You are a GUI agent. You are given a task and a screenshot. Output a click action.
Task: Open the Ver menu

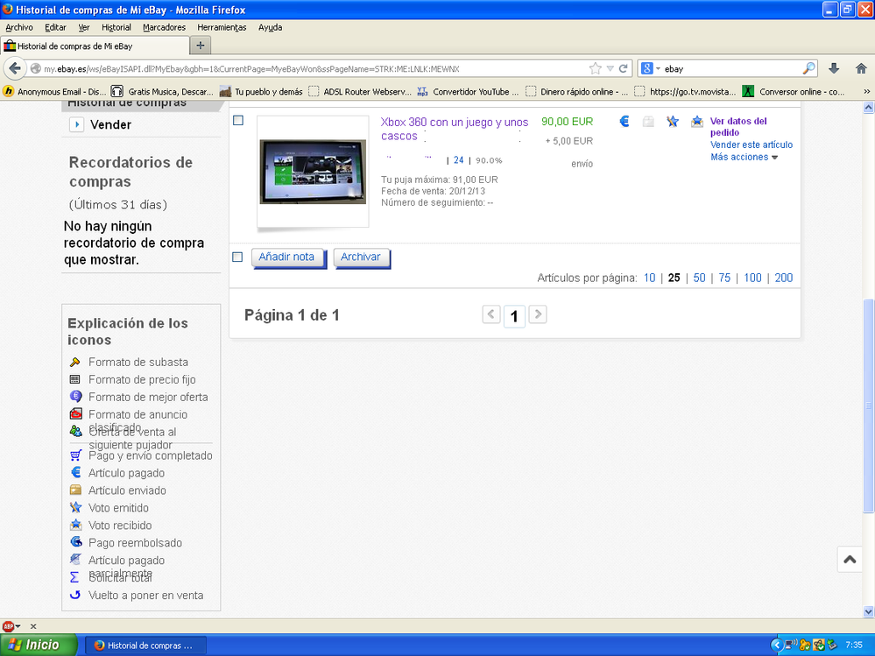[x=84, y=27]
